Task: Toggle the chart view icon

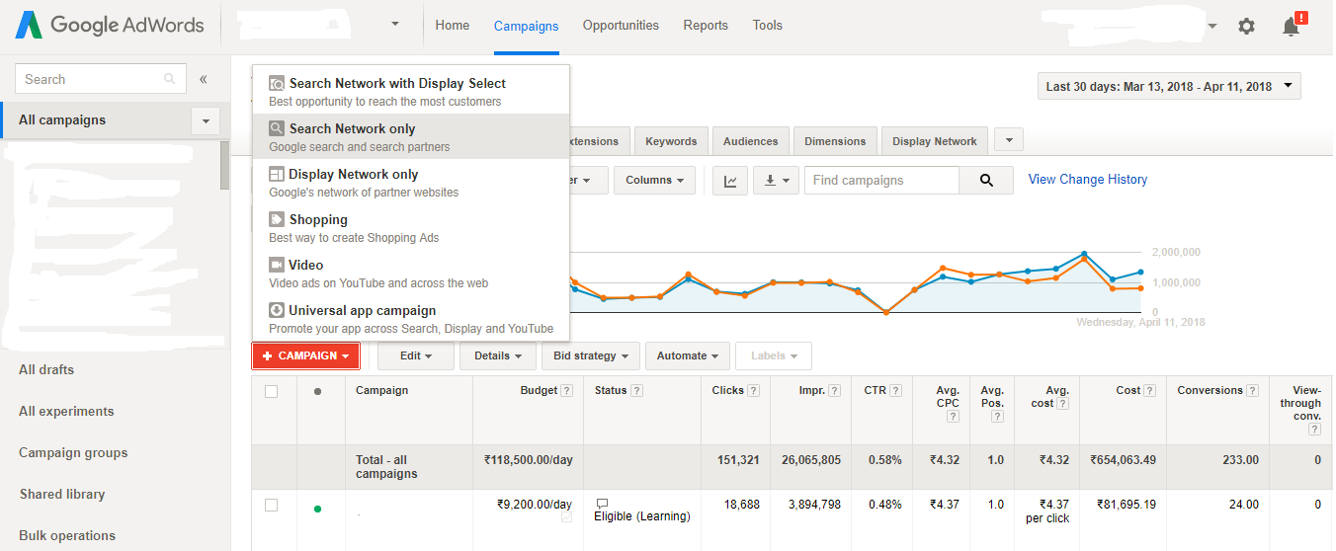Action: (730, 181)
